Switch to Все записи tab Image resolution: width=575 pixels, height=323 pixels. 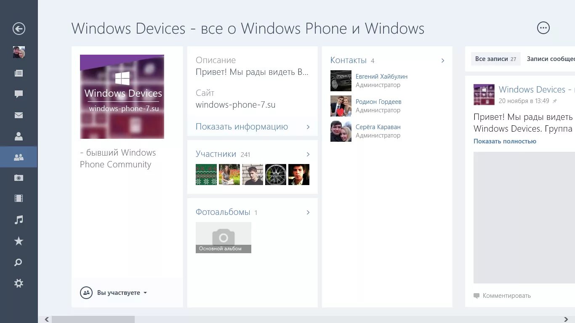[x=496, y=59]
